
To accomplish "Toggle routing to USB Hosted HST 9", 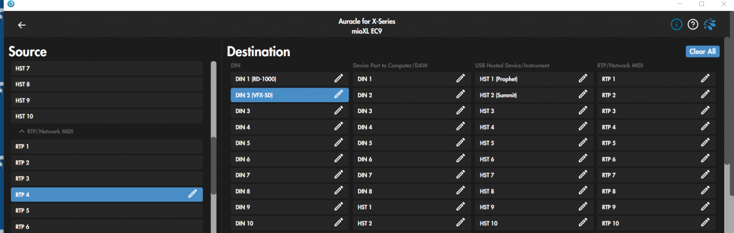I will pyautogui.click(x=534, y=207).
